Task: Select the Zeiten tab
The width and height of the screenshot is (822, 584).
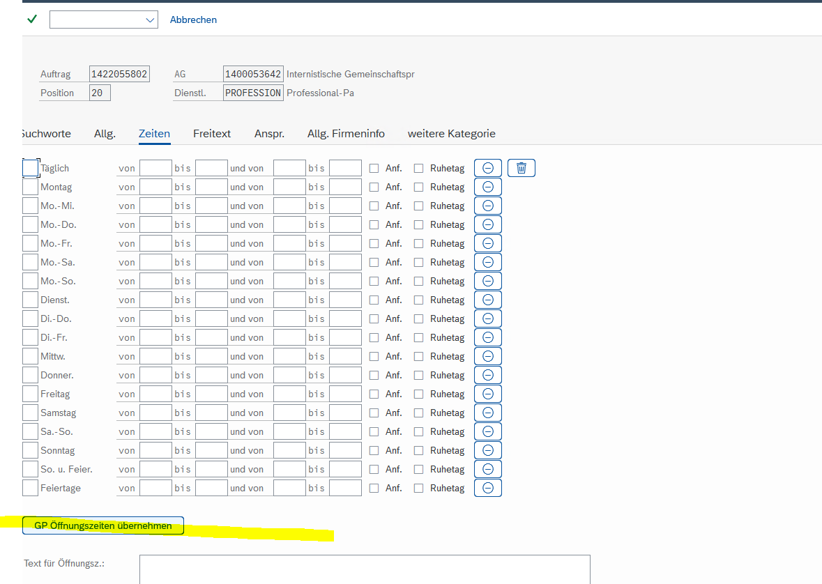Action: (x=154, y=134)
